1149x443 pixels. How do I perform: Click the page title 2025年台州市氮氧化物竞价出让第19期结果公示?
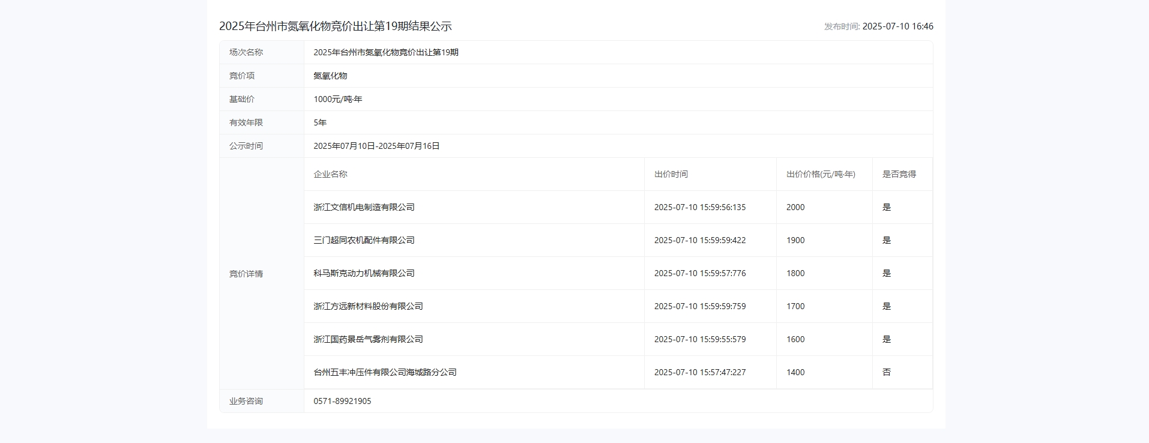pos(335,26)
